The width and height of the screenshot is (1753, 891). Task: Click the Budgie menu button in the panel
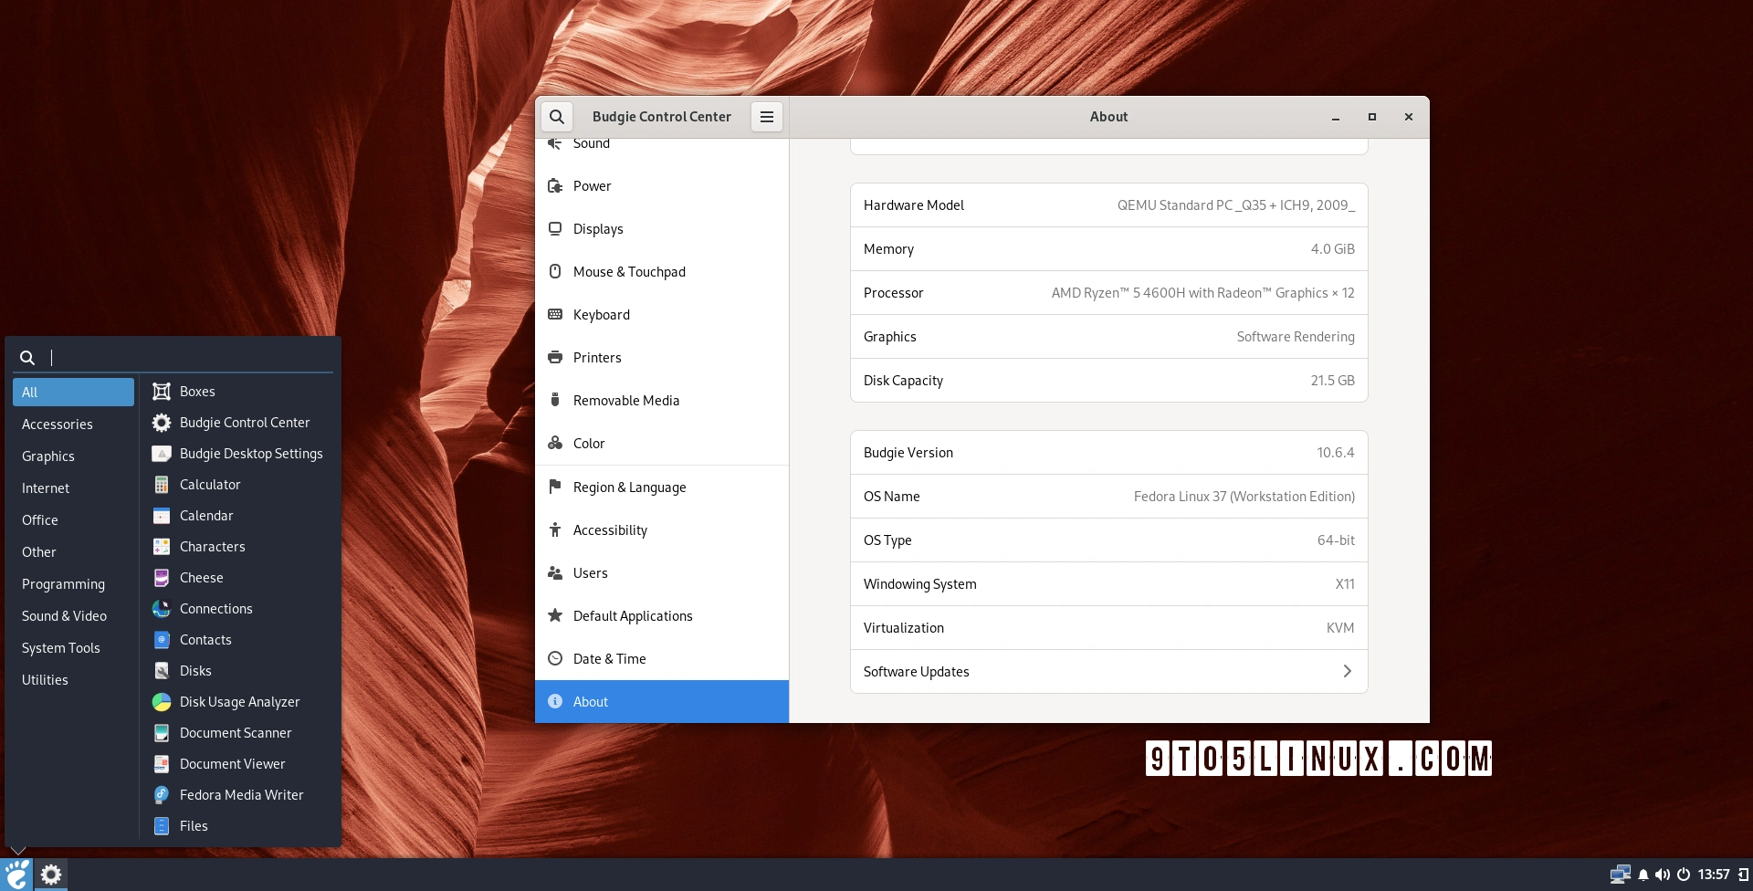tap(17, 875)
